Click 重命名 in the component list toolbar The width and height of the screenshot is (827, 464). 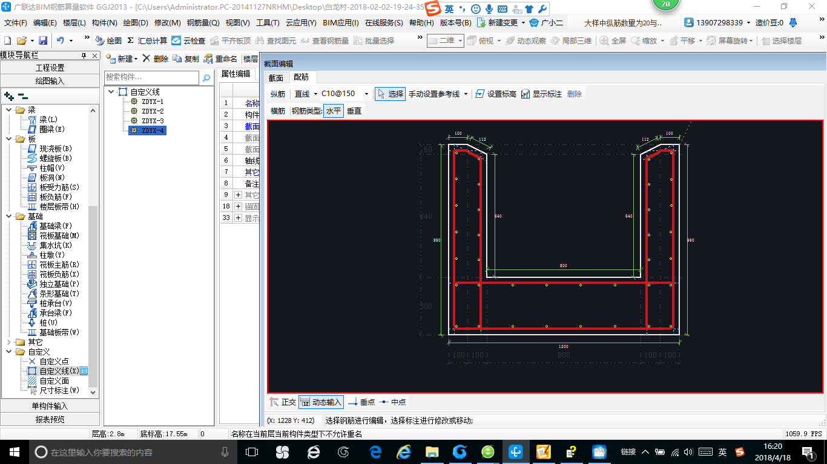pyautogui.click(x=221, y=59)
